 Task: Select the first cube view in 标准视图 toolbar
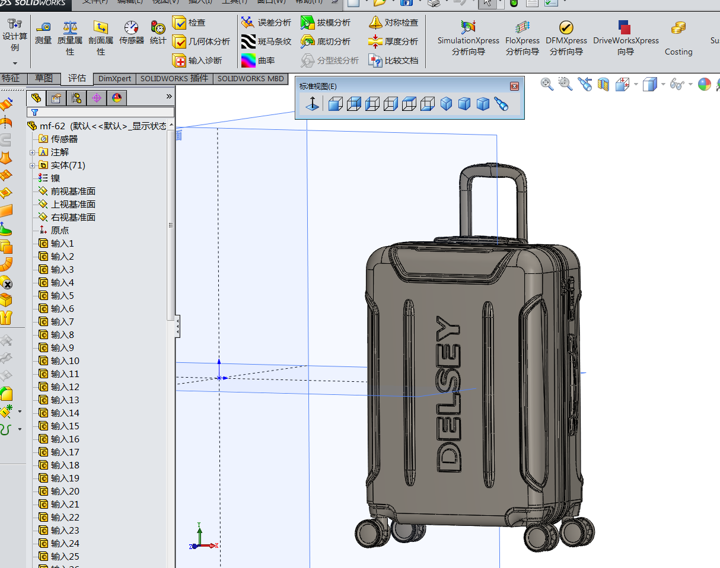[x=336, y=104]
